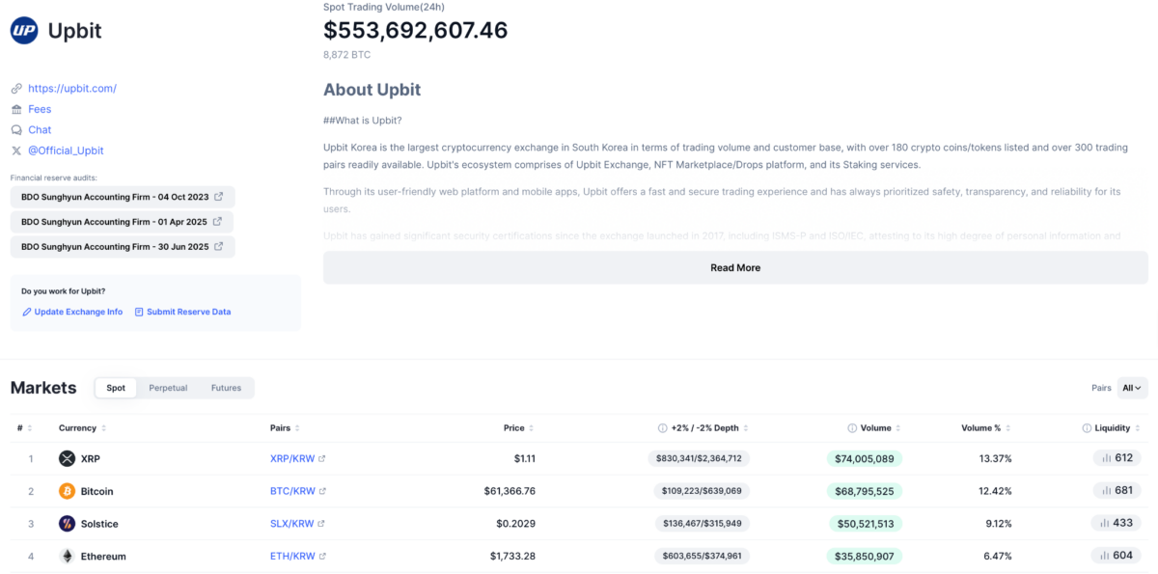The height and width of the screenshot is (574, 1158).
Task: Click the liquidity bar icon beside 604
Action: [1106, 556]
